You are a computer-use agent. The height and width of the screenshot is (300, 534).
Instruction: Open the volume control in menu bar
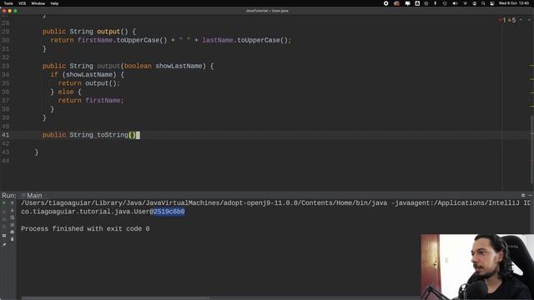[455, 3]
